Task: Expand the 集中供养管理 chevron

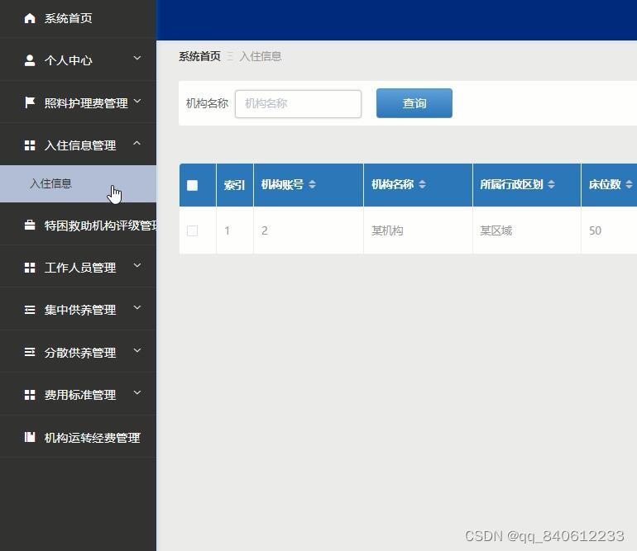Action: click(x=137, y=307)
